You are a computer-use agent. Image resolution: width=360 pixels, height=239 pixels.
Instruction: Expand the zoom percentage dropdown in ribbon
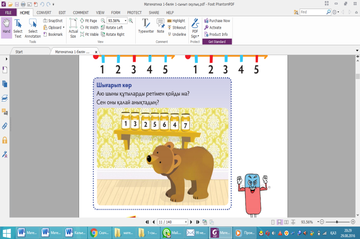click(126, 21)
